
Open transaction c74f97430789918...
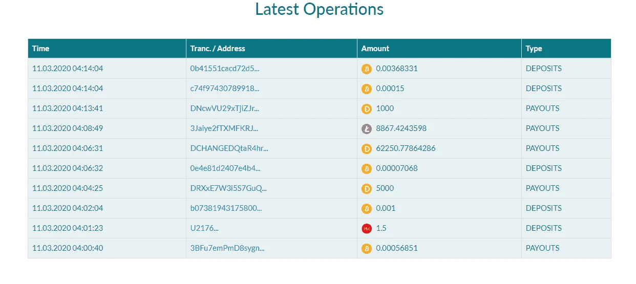point(225,89)
